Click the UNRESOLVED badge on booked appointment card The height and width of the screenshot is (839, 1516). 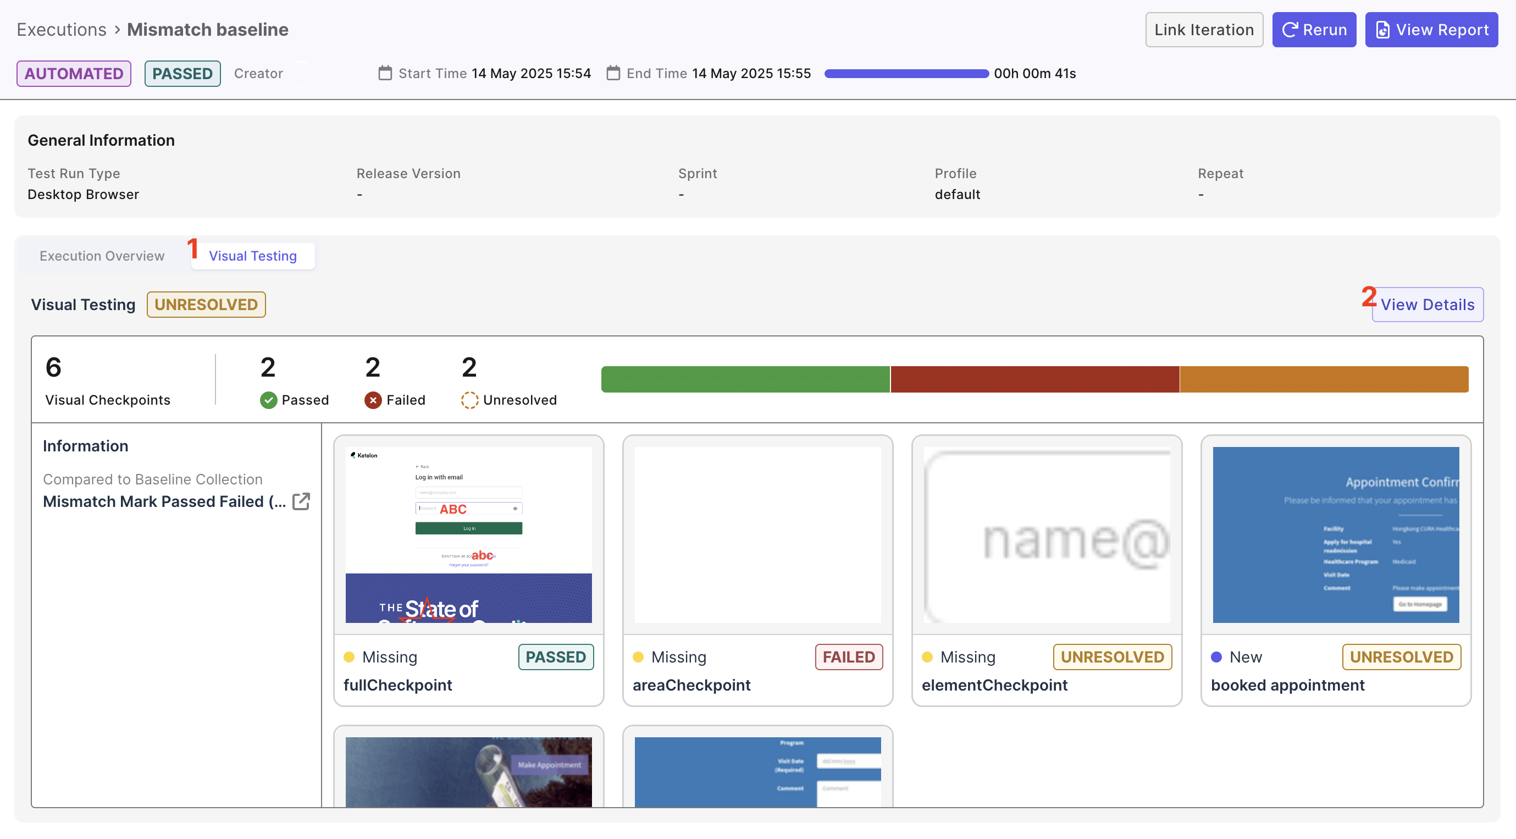tap(1401, 657)
